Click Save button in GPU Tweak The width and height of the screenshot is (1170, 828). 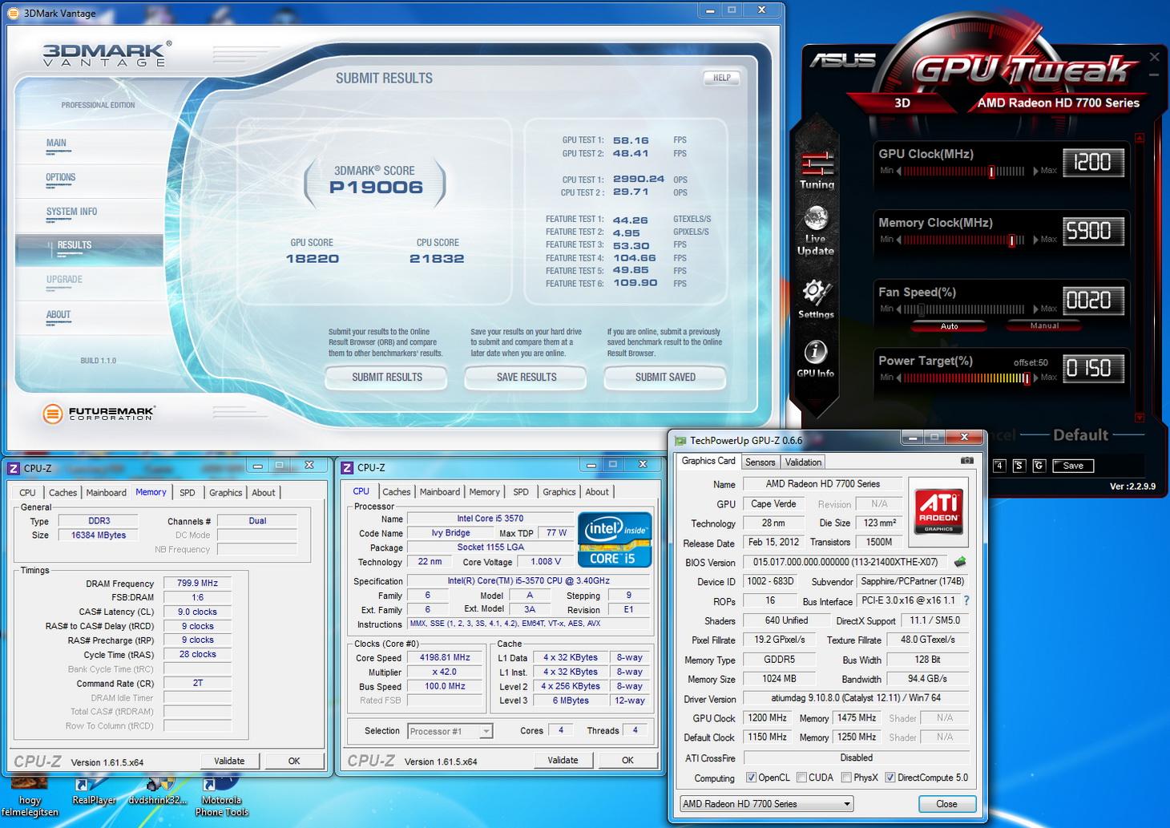[x=1073, y=466]
